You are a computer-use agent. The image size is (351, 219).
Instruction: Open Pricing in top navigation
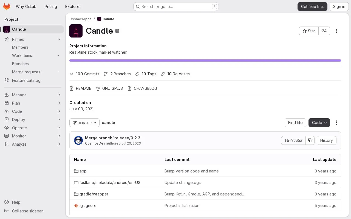pos(51,7)
